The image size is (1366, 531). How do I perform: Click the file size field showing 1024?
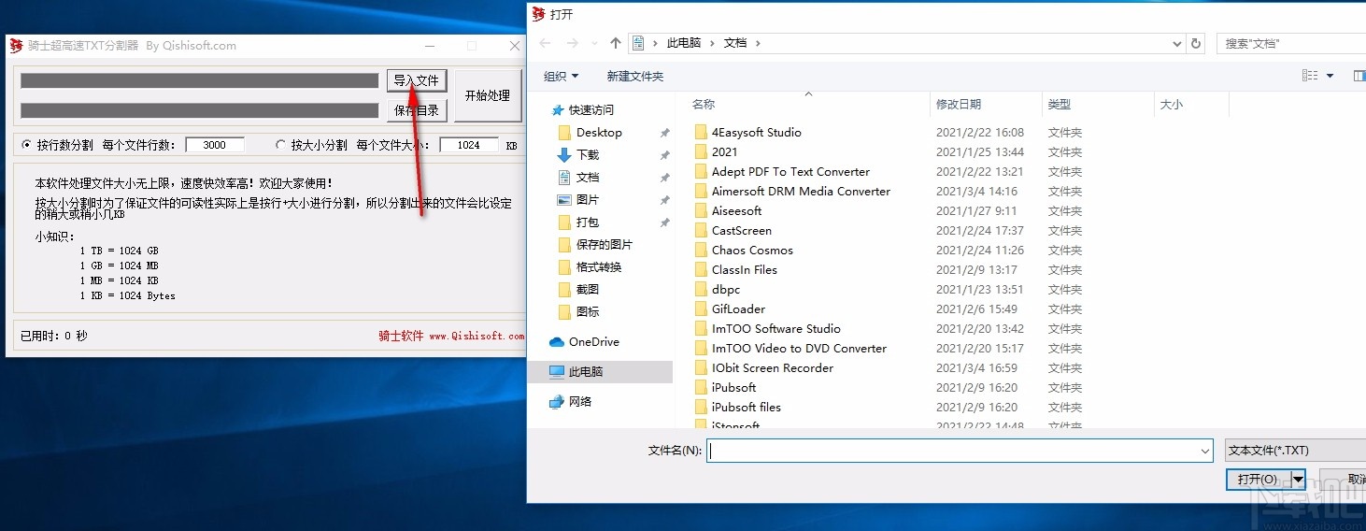pos(469,145)
